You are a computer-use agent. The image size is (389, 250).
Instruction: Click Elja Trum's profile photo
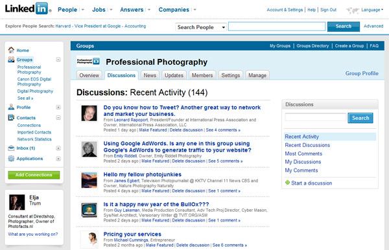(x=17, y=202)
